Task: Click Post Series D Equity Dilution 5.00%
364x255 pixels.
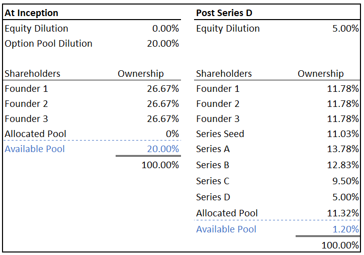Action: point(345,29)
